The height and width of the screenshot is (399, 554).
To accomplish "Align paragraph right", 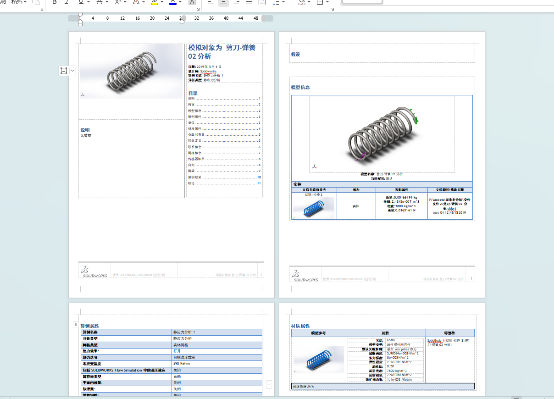I will tap(237, 2).
